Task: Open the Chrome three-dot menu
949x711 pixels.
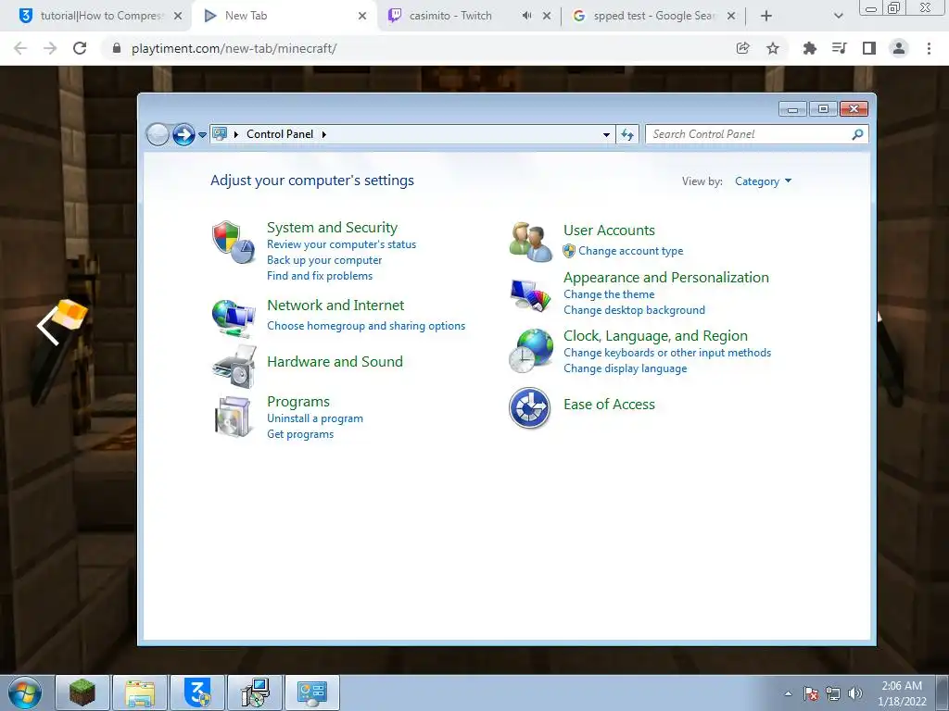Action: (929, 48)
